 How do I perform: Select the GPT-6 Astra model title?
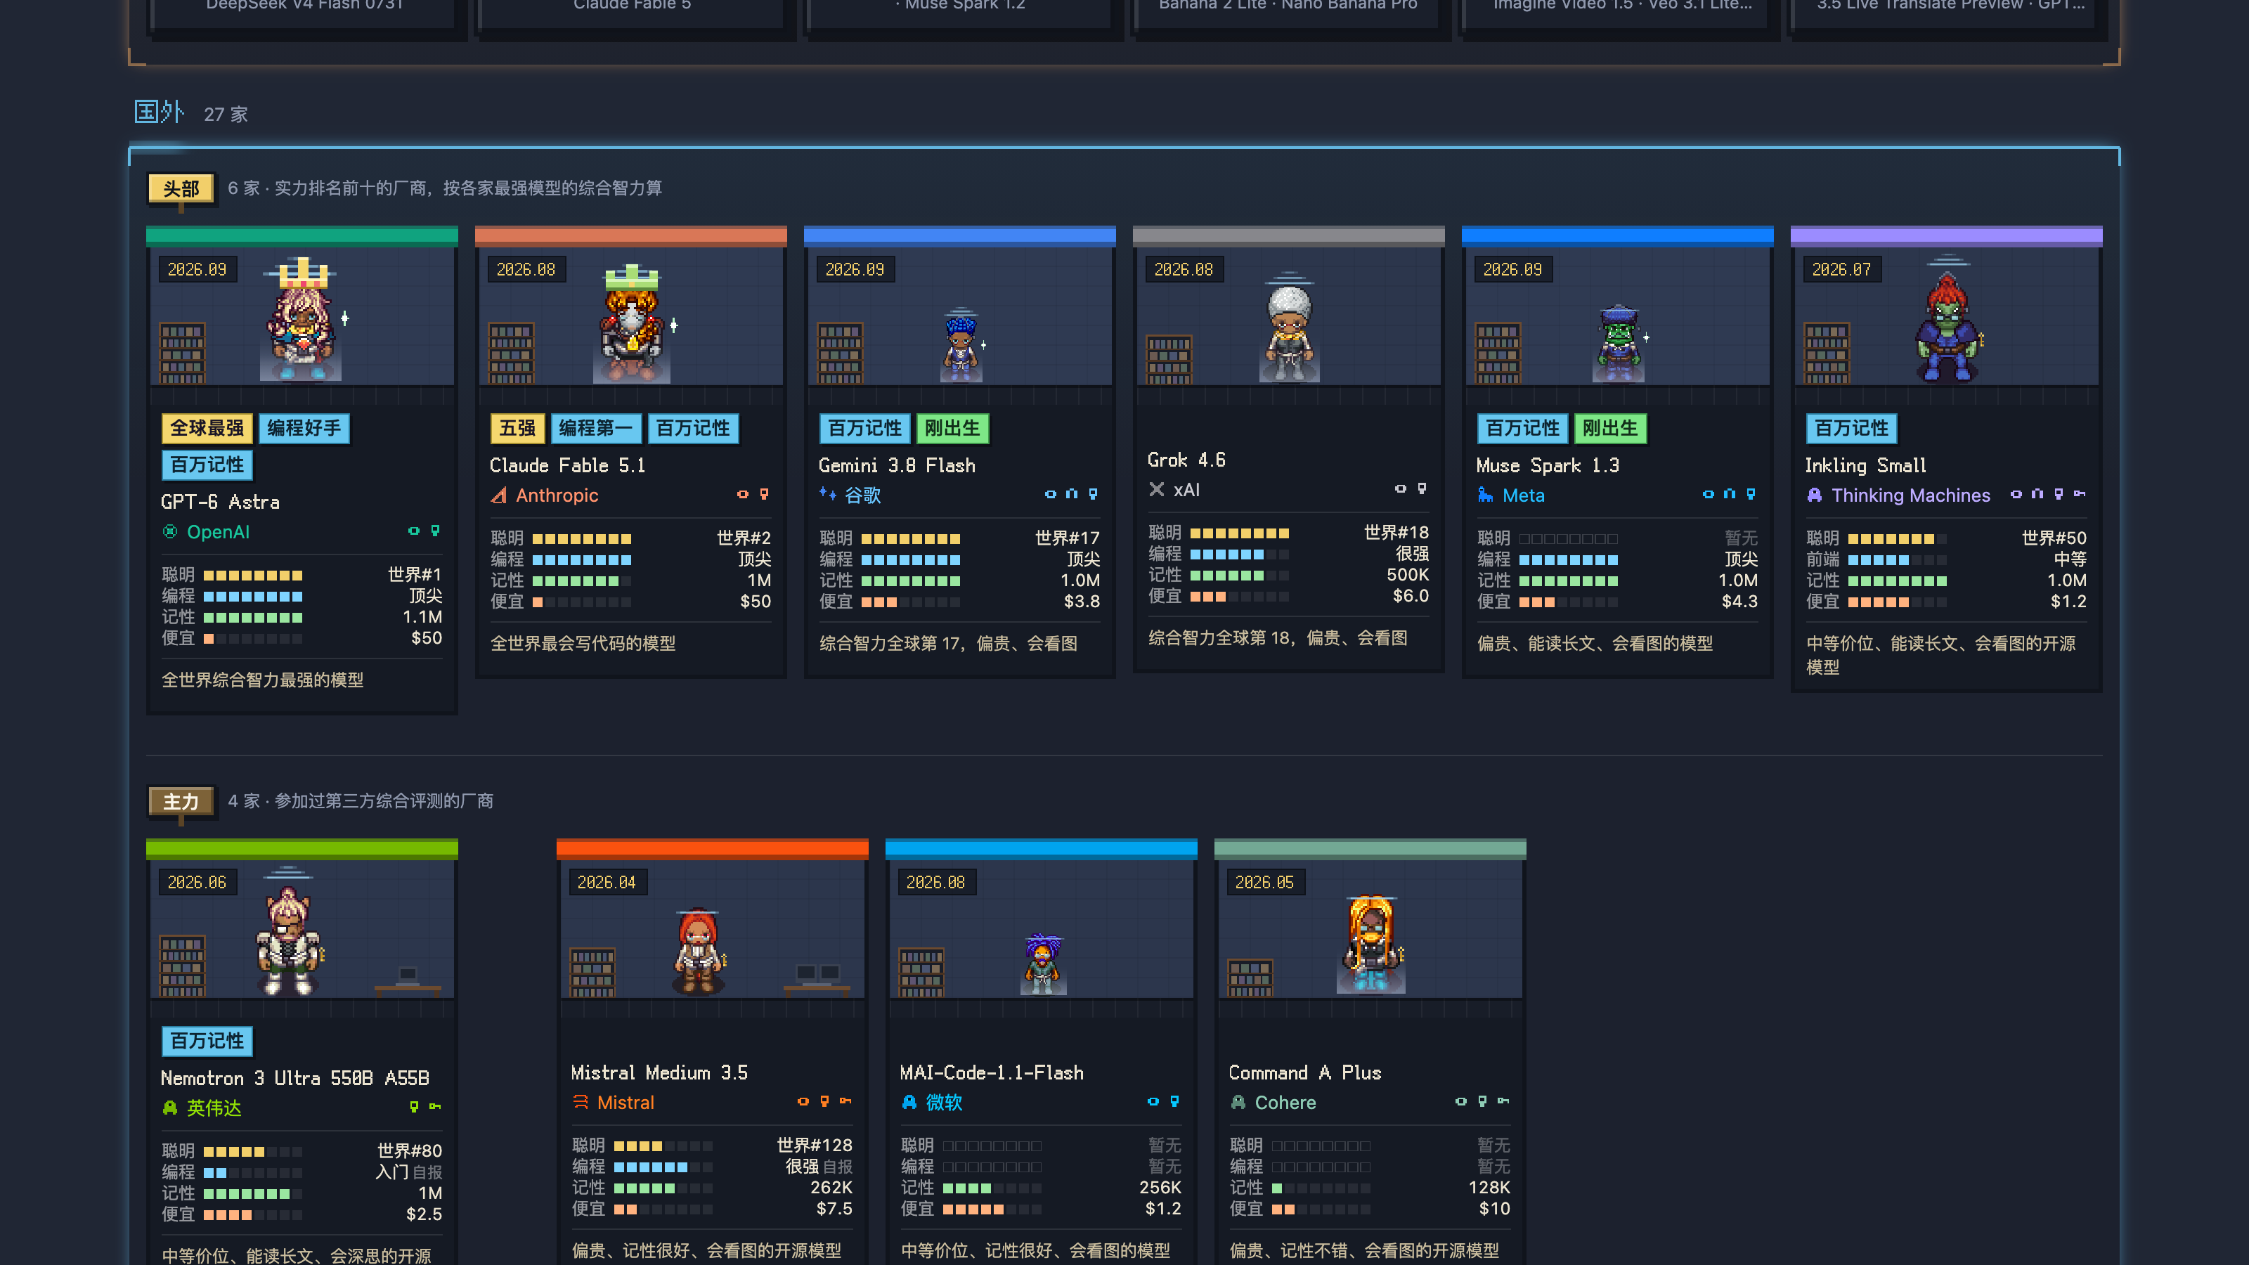[220, 502]
